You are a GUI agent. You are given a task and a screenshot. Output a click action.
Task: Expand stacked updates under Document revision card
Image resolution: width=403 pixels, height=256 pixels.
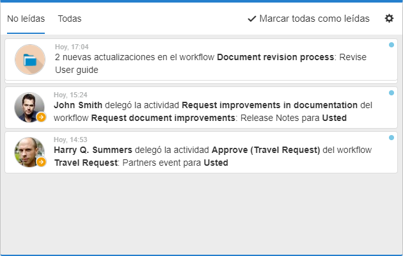point(201,82)
